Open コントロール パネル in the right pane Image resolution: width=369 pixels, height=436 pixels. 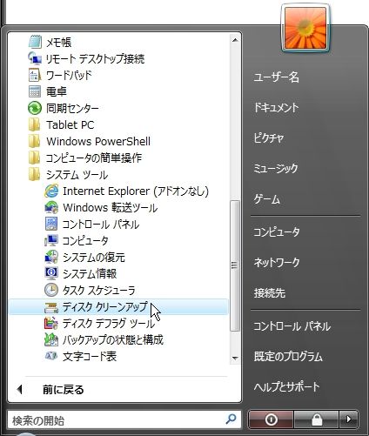[x=292, y=326]
